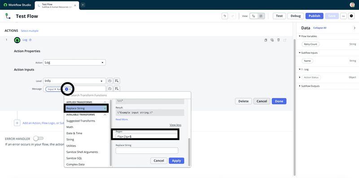Select Sanitize Shell Arguments transform
This screenshot has width=359, height=178.
pos(82,152)
